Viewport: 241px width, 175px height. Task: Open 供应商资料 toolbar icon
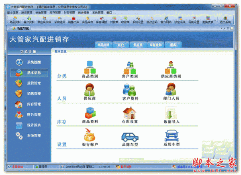pos(44,20)
